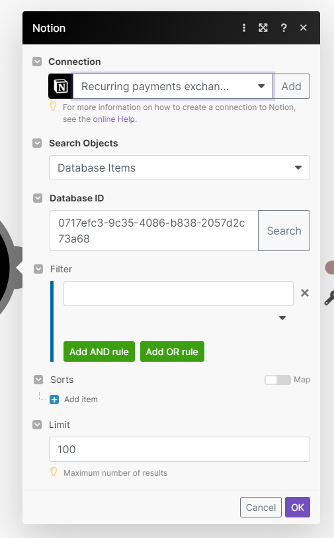334x538 pixels.
Task: Expand the Notion dialog to fullscreen
Action: click(263, 28)
